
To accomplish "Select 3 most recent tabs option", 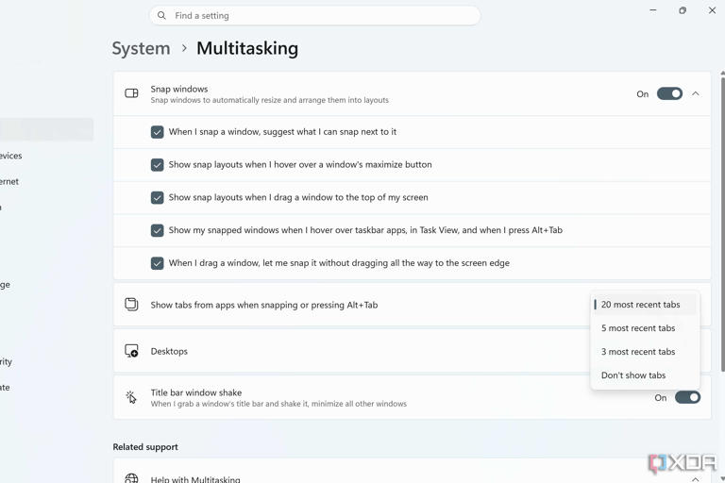I will (645, 352).
